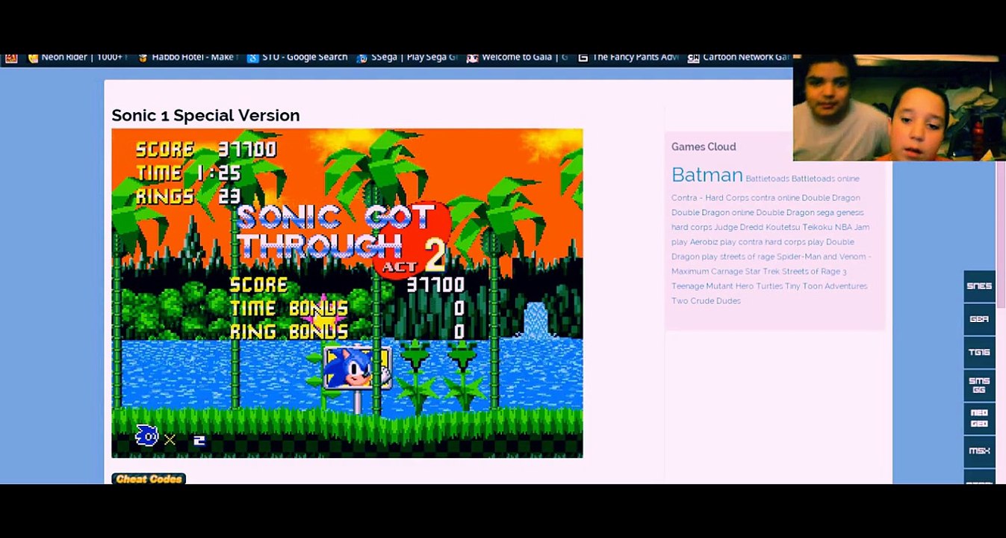Open the Tiny Toon Adventures tag
The height and width of the screenshot is (538, 1006).
pos(826,286)
